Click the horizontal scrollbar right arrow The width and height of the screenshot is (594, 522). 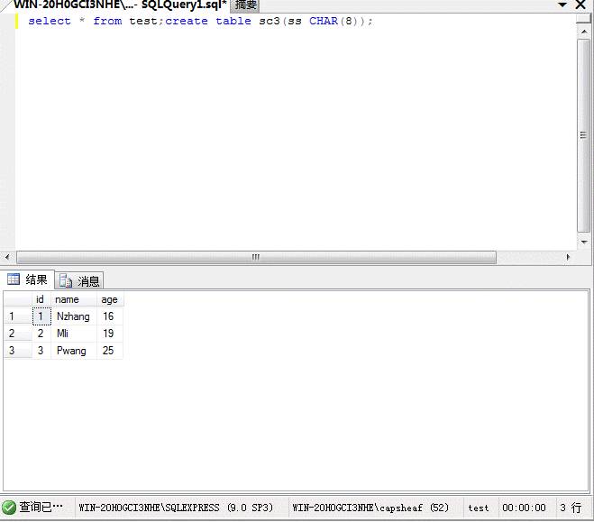568,257
